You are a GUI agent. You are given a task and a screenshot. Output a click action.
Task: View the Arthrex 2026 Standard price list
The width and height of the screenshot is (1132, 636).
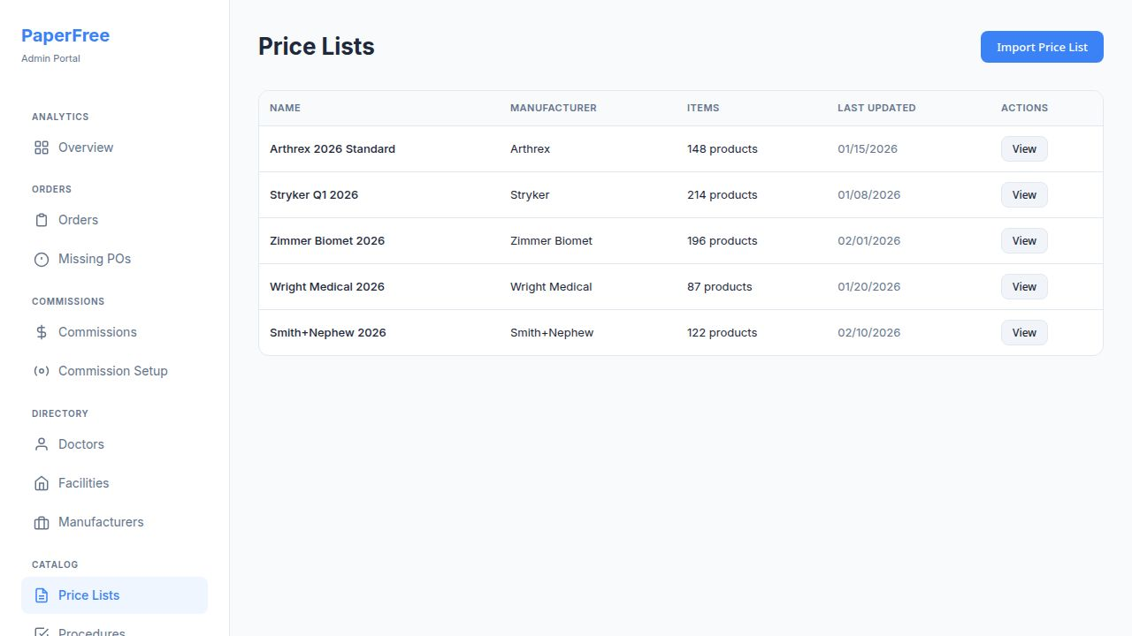(x=1023, y=148)
